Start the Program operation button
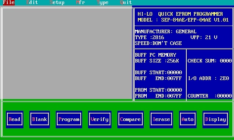234x140 pixels. (x=69, y=119)
